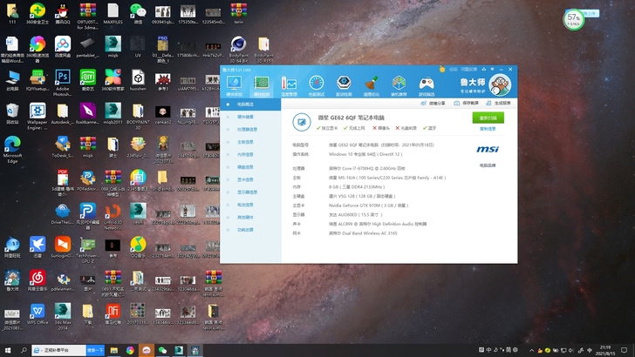The width and height of the screenshot is (635, 357).
Task: Open the 论坛 forum link in title bar
Action: click(454, 70)
